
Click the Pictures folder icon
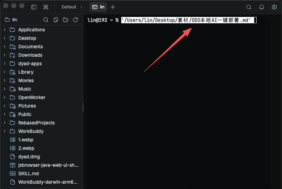pyautogui.click(x=13, y=106)
